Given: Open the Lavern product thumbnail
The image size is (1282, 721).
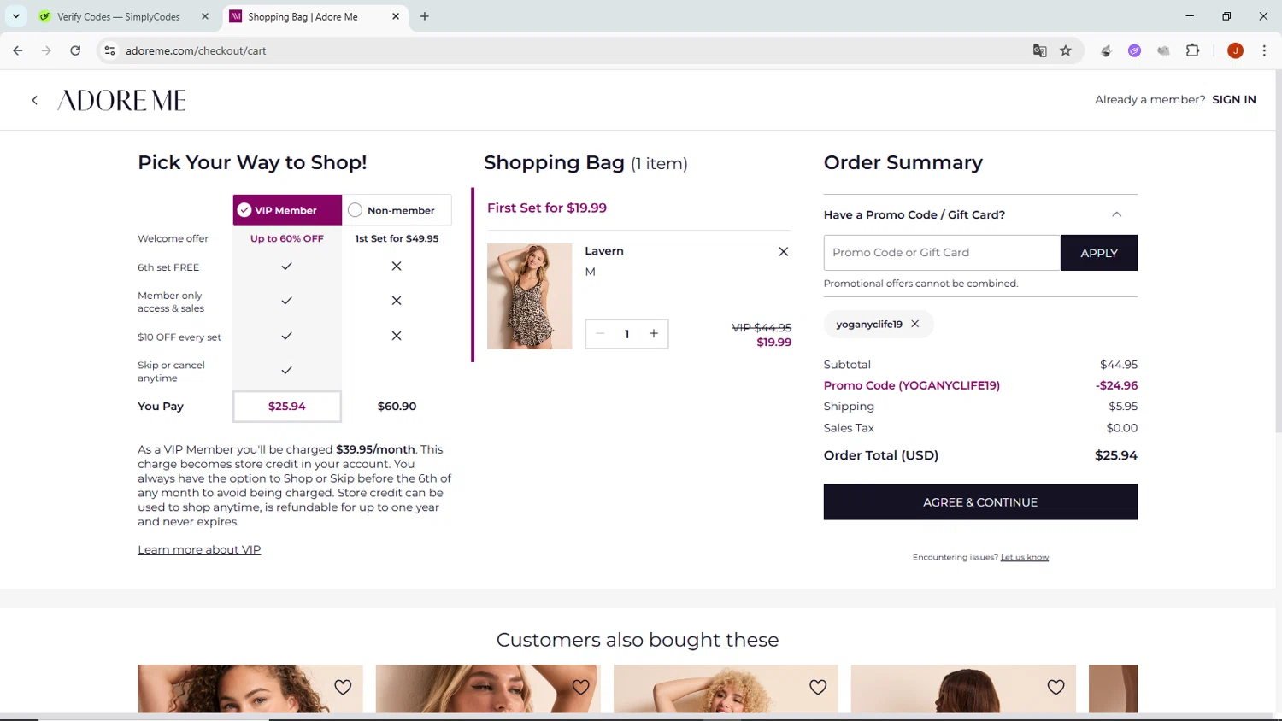Looking at the screenshot, I should [529, 296].
